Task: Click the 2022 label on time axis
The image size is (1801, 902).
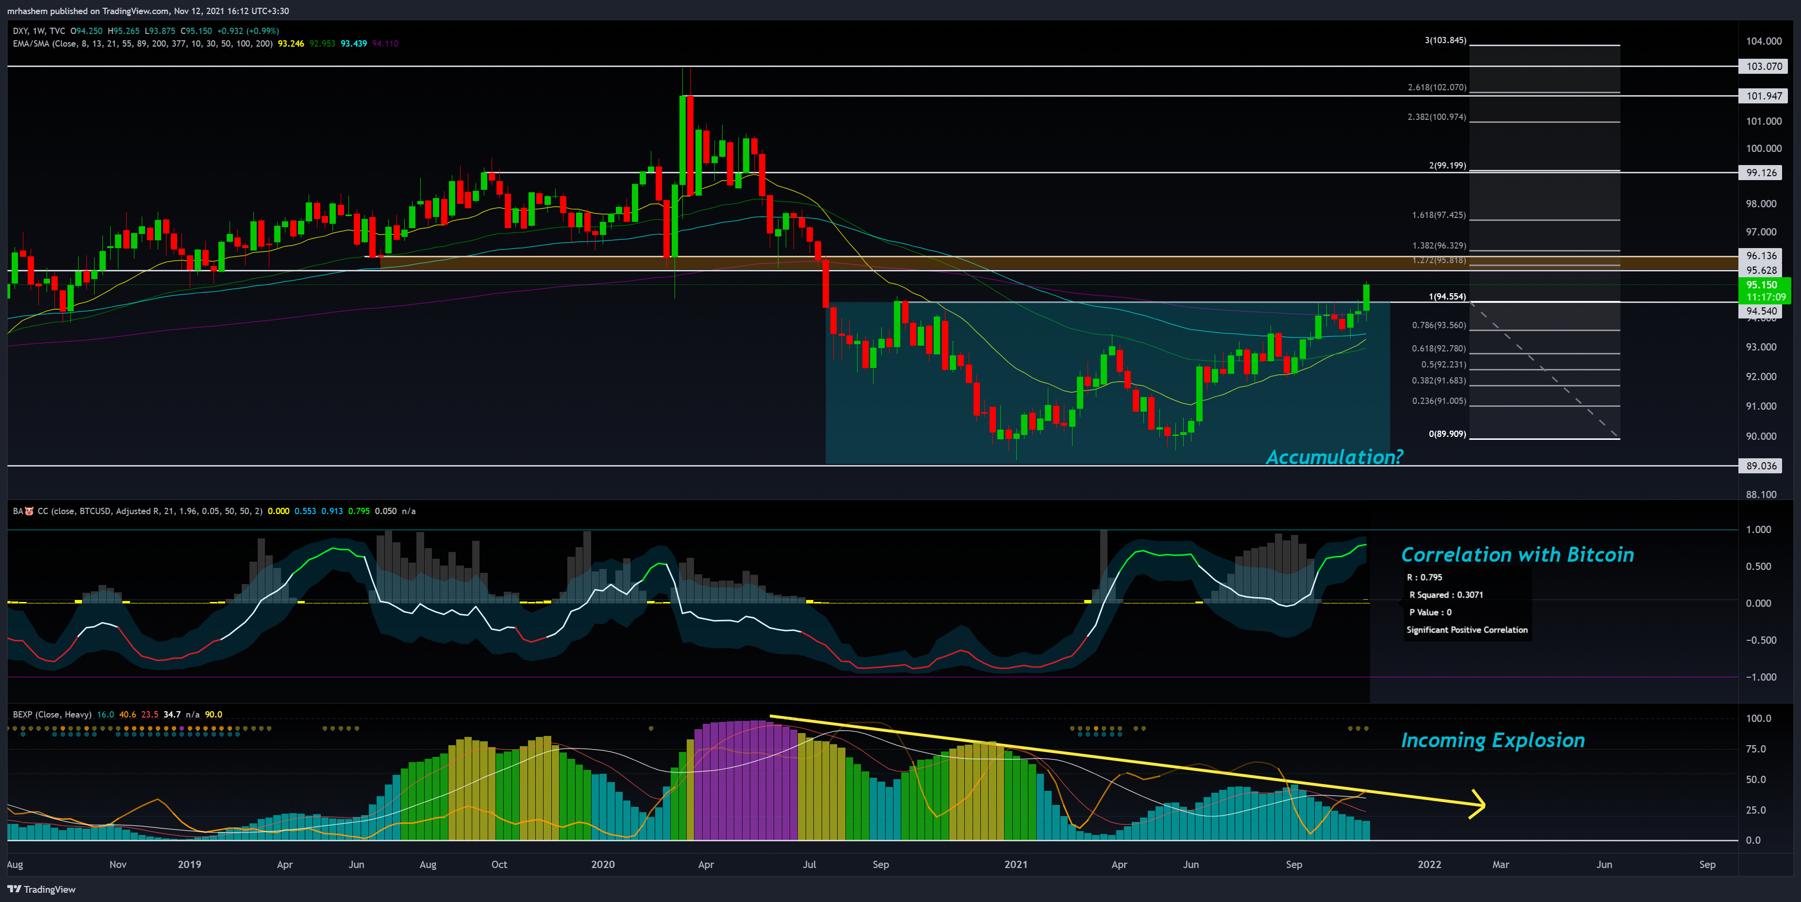Action: [x=1429, y=864]
